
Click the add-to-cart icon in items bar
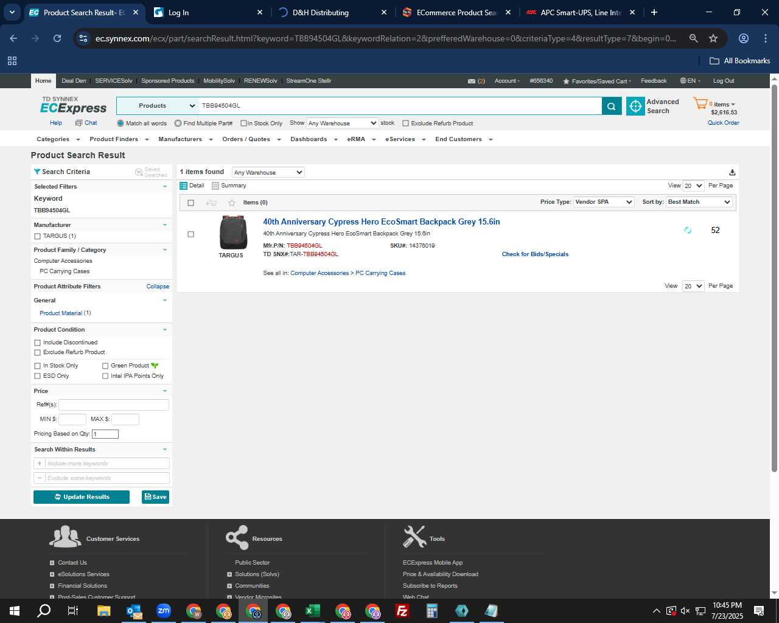click(x=211, y=203)
